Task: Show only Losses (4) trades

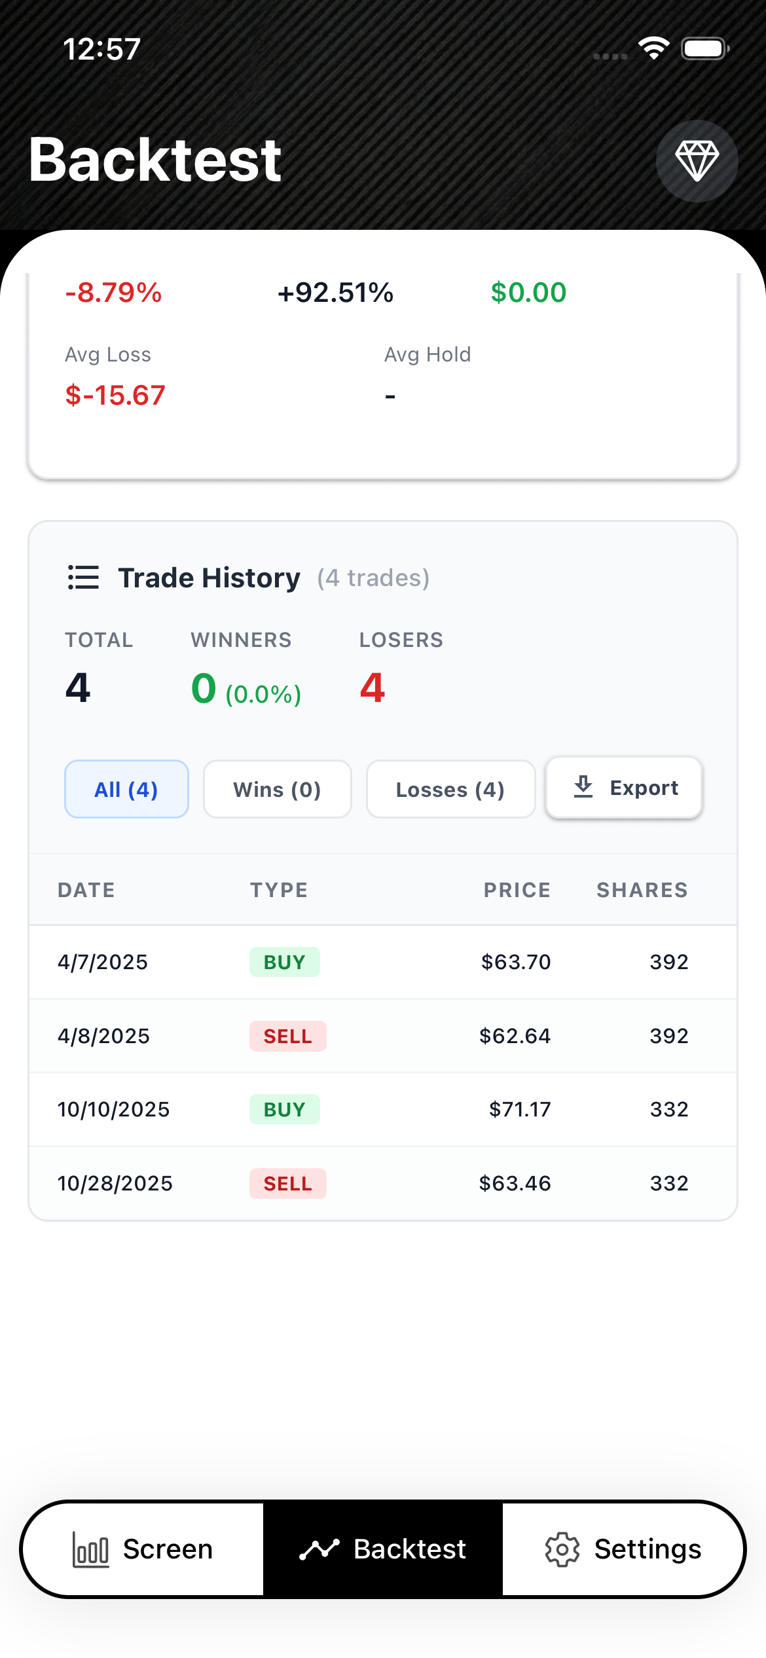Action: click(450, 789)
